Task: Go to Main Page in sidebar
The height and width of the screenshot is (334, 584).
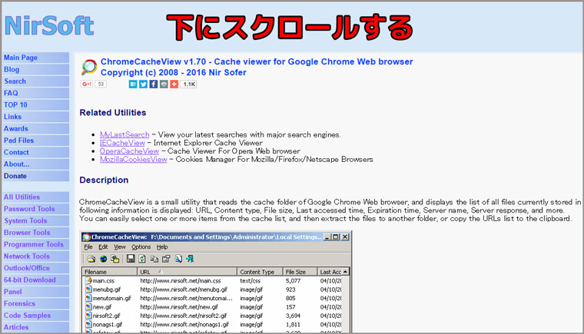Action: [x=21, y=58]
